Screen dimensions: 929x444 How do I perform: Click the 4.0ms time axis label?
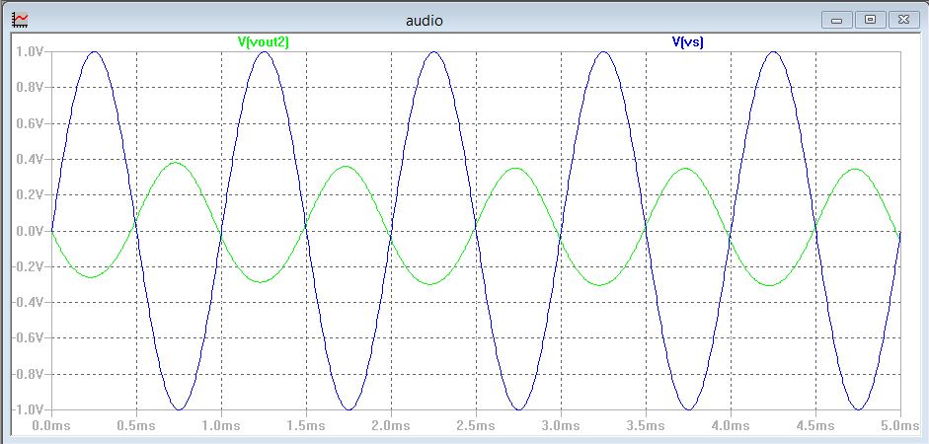click(x=731, y=425)
